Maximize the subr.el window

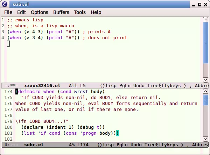point(199,5)
